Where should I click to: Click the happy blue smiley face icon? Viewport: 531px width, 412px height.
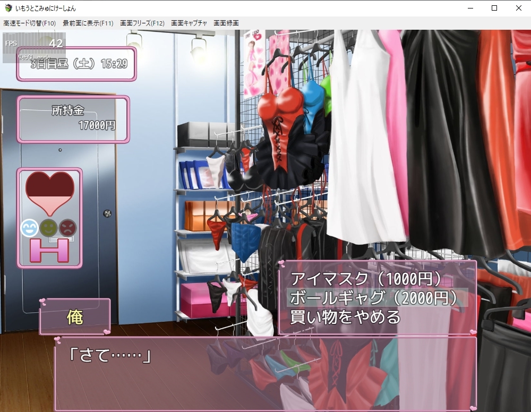coord(30,228)
